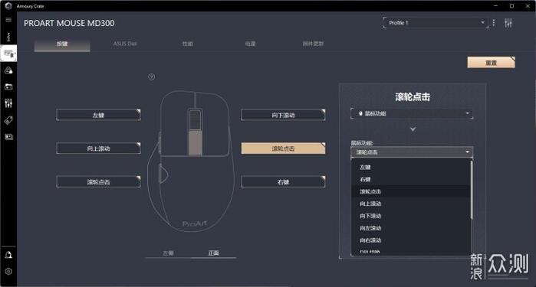
Task: Click the 重置 reset button
Action: pyautogui.click(x=491, y=63)
